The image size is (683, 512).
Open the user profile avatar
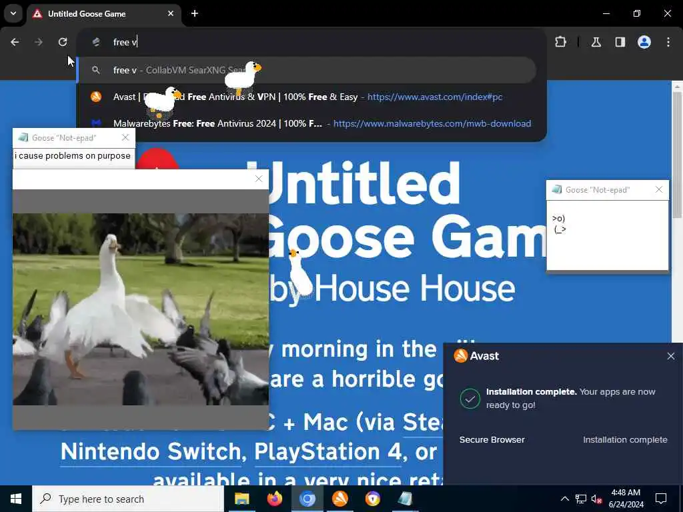pyautogui.click(x=644, y=42)
